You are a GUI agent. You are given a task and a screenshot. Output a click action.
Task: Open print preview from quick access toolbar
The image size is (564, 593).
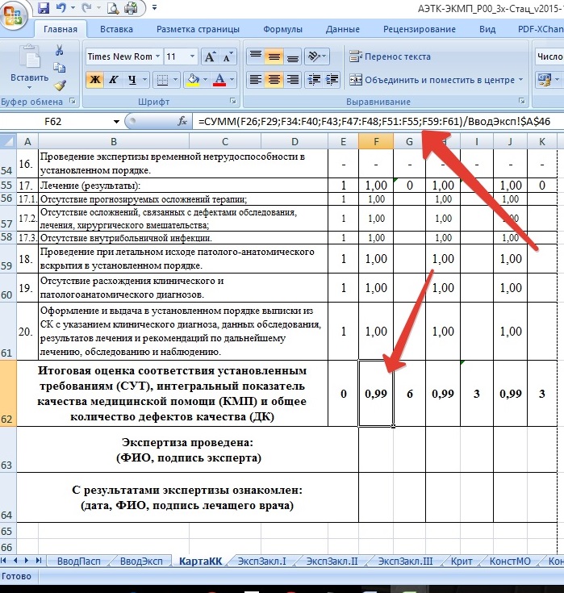click(113, 8)
